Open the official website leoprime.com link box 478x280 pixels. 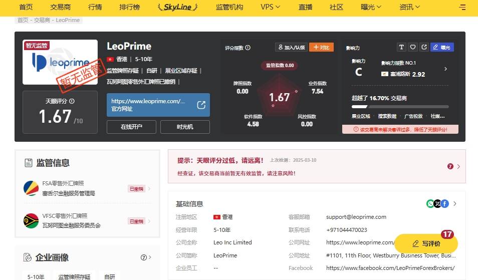pos(158,105)
